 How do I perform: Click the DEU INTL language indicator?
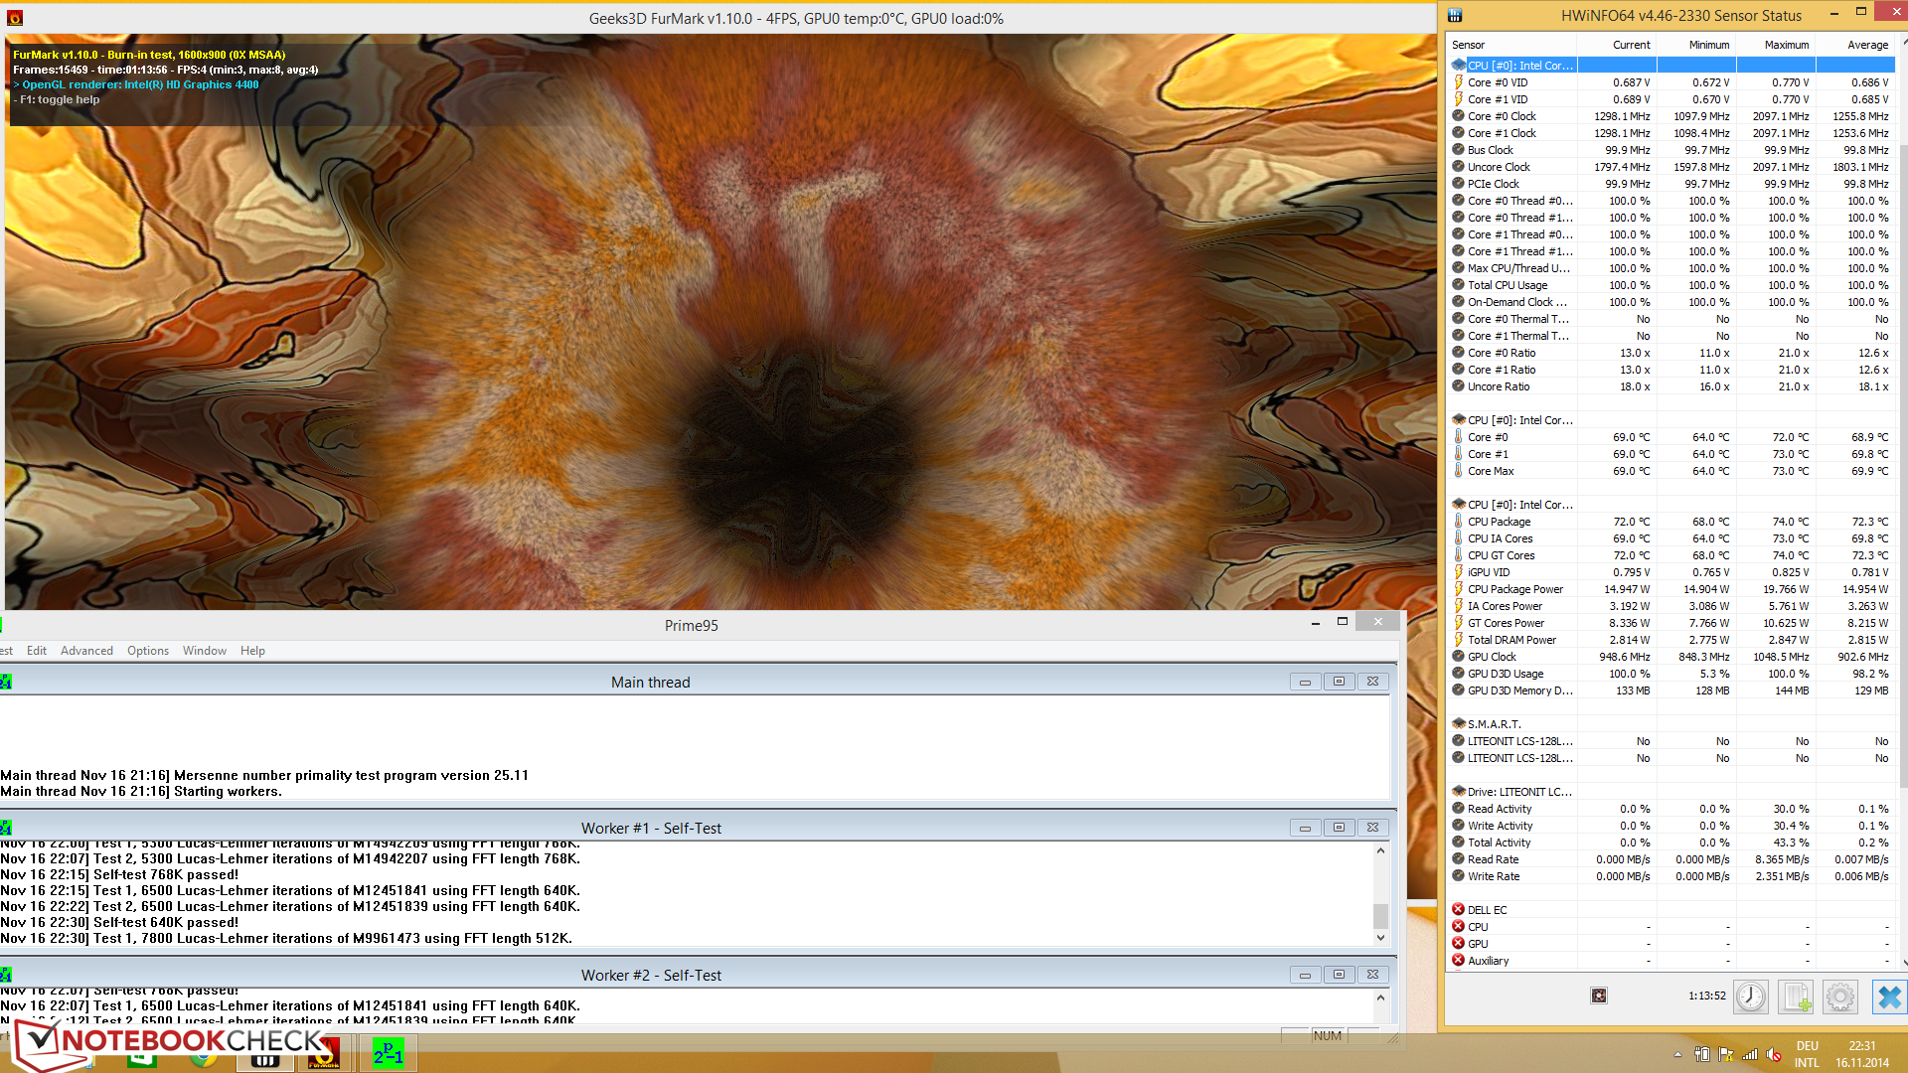1807,1054
